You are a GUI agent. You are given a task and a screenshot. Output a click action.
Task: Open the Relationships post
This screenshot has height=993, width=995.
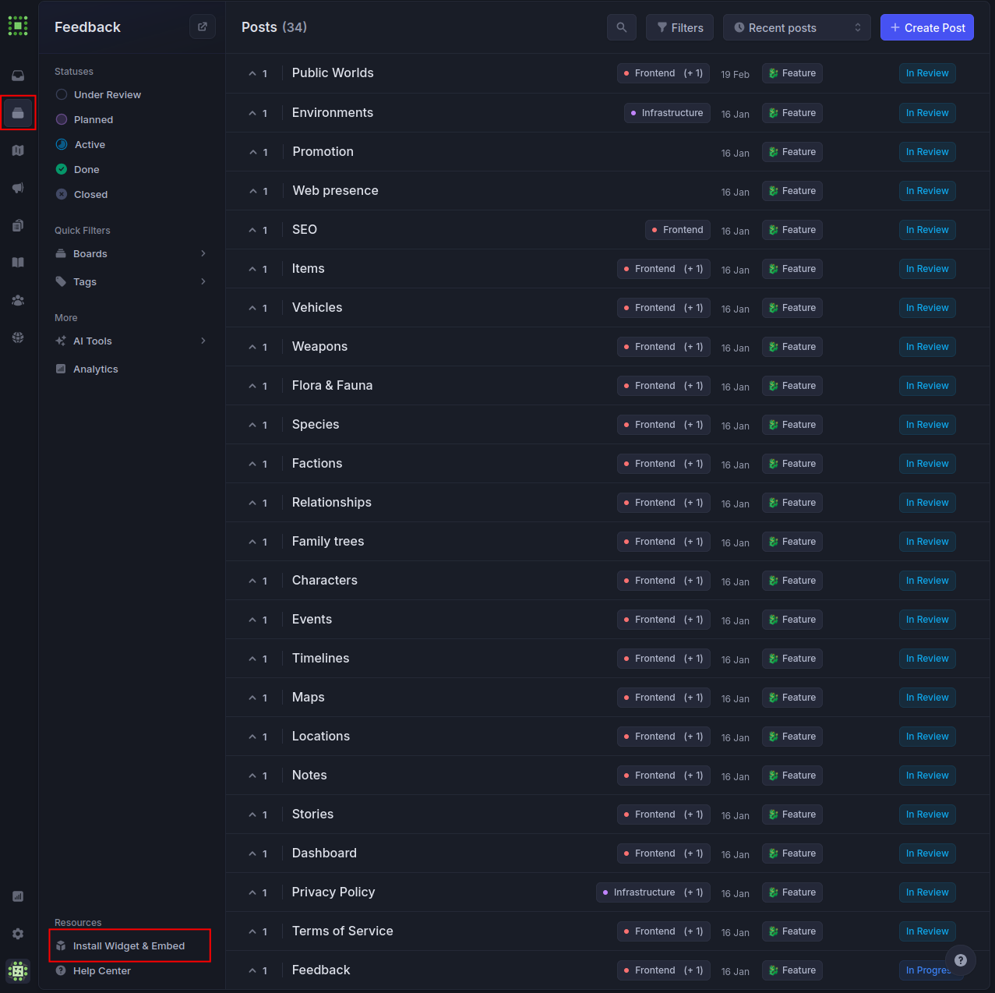(x=332, y=502)
